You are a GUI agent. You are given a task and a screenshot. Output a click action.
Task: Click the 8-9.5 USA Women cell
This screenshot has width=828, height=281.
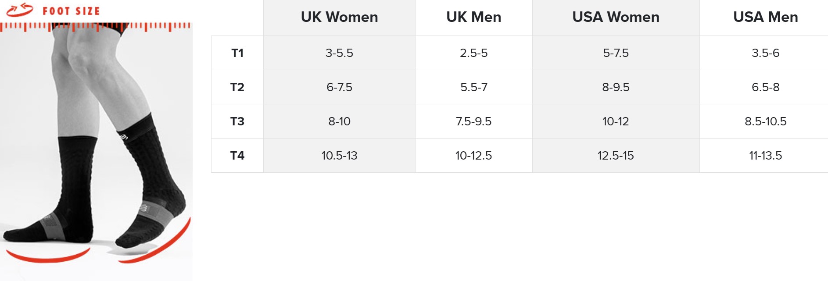coord(616,87)
